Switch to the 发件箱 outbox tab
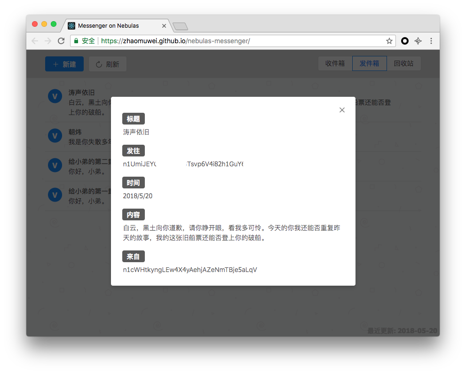Viewport: 466px width, 374px height. point(370,63)
